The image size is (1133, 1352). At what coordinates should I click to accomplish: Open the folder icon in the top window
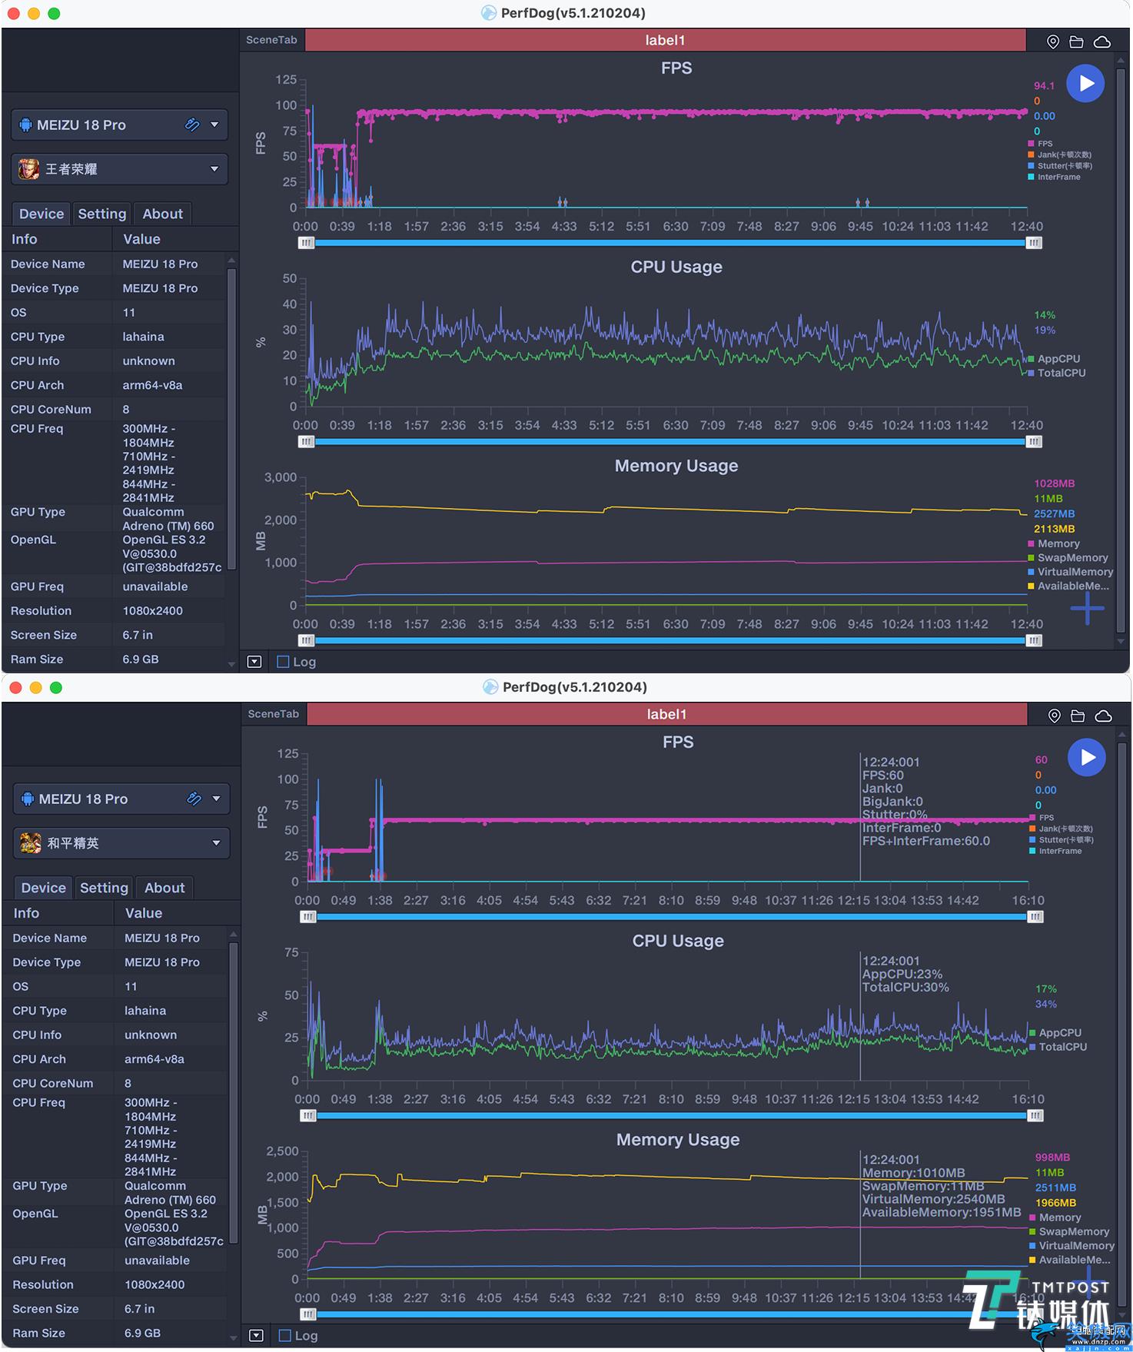coord(1076,42)
